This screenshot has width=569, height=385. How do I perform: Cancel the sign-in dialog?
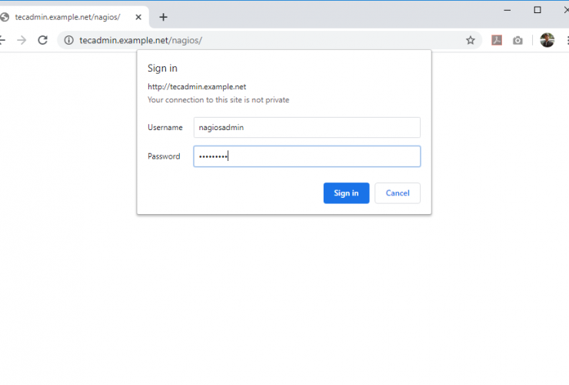click(x=397, y=193)
